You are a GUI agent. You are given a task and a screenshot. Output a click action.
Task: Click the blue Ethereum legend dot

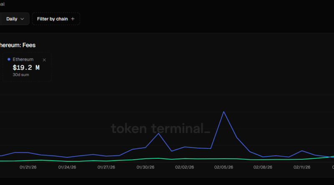pyautogui.click(x=9, y=59)
